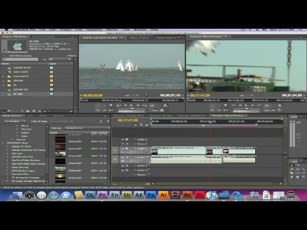Expand the P2 bin in Project panel
Screen dimensions: 307x230
pyautogui.click(x=3, y=85)
